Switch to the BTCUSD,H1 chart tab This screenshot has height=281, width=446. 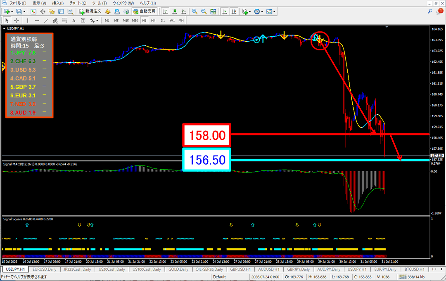tap(415, 269)
